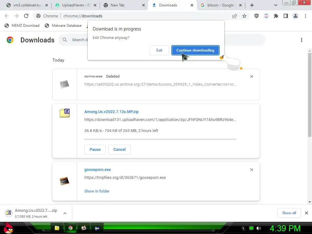Cancel the Among.Us zip download
The width and height of the screenshot is (312, 234).
pyautogui.click(x=119, y=149)
